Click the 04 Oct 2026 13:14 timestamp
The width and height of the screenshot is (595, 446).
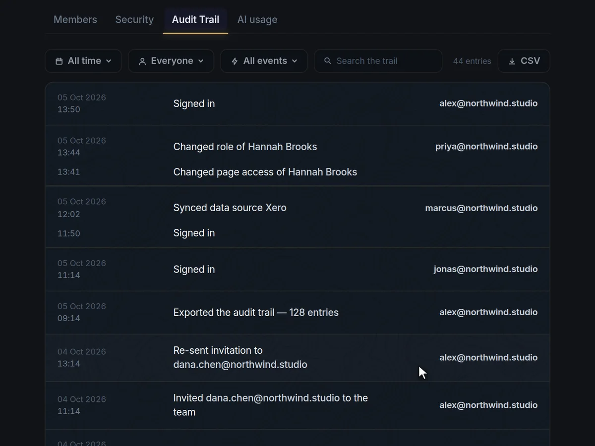(x=82, y=357)
